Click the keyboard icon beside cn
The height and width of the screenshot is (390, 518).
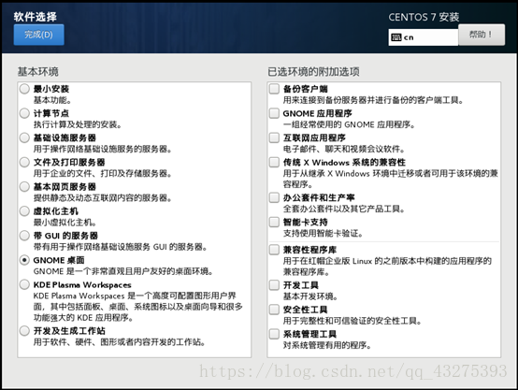point(396,37)
